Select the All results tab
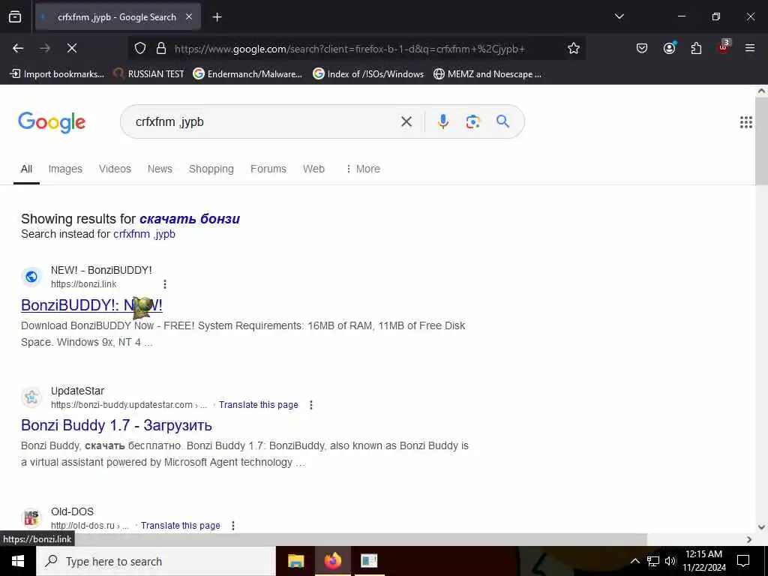768x576 pixels. (x=26, y=169)
